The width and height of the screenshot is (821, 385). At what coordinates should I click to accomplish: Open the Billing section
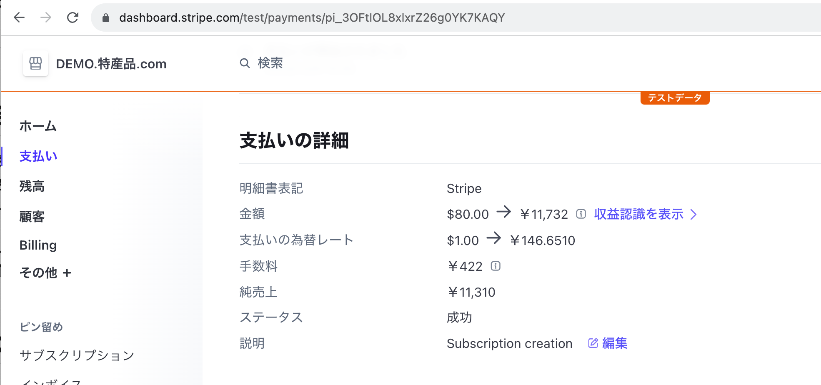(38, 245)
